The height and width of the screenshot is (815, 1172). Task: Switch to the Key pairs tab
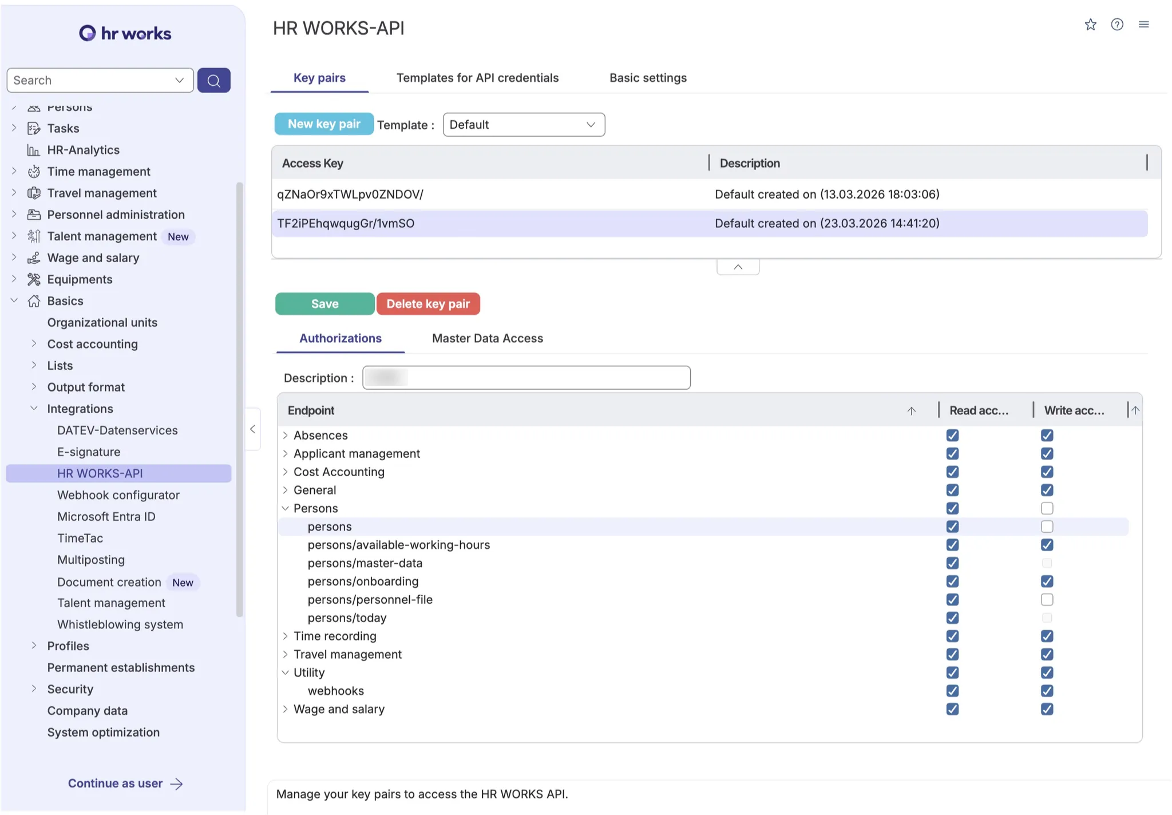click(319, 78)
